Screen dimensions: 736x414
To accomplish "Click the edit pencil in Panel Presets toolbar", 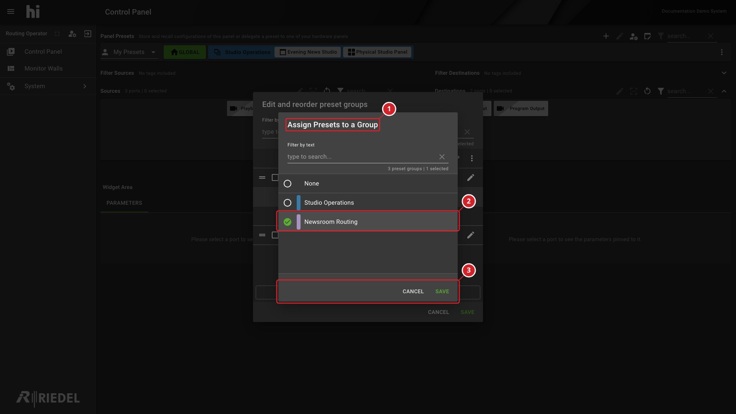I will pos(620,36).
